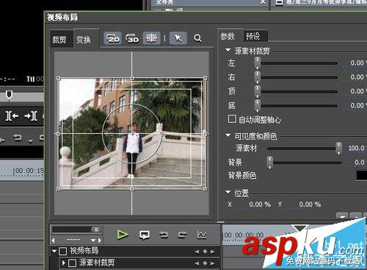
Task: Play the layout preview
Action: 123,235
